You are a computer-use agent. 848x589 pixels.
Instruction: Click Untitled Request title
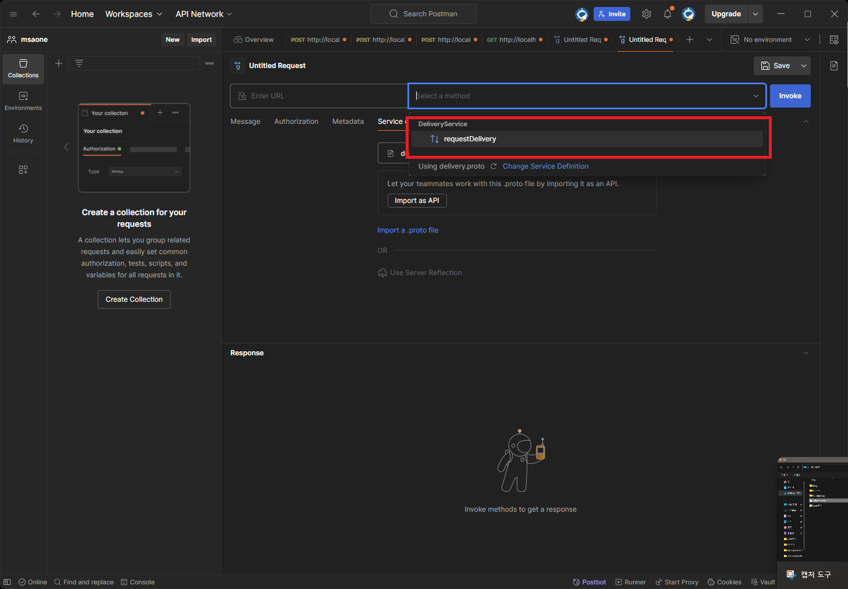277,66
